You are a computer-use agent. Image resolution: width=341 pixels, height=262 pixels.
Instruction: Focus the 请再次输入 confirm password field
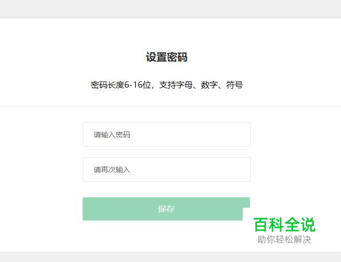coord(167,169)
